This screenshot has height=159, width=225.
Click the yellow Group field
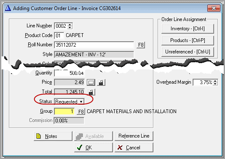[x=64, y=111]
